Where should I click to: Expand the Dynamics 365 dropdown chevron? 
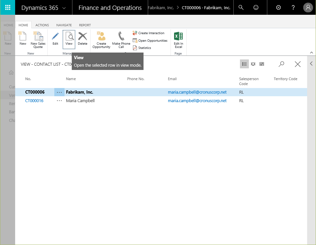[x=64, y=8]
